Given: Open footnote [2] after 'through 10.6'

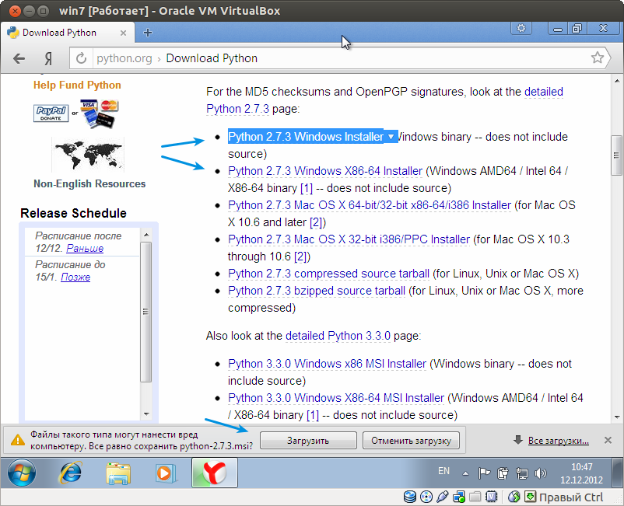Looking at the screenshot, I should [x=302, y=256].
